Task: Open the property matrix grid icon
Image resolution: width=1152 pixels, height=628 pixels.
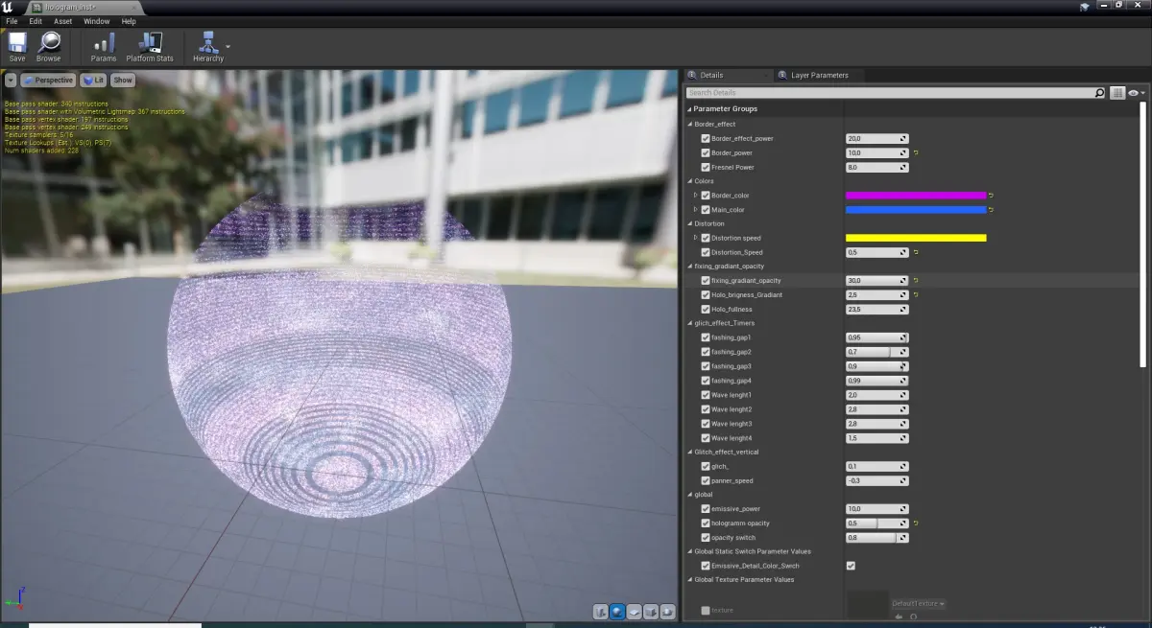Action: (x=1117, y=93)
